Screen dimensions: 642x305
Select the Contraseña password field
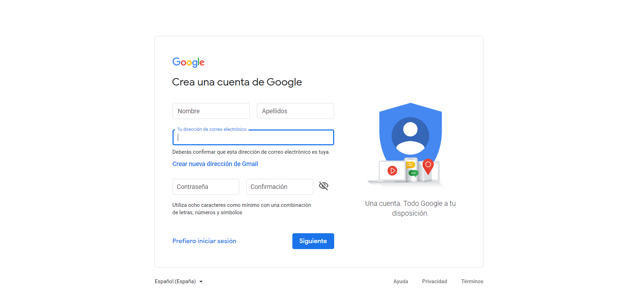tap(206, 187)
